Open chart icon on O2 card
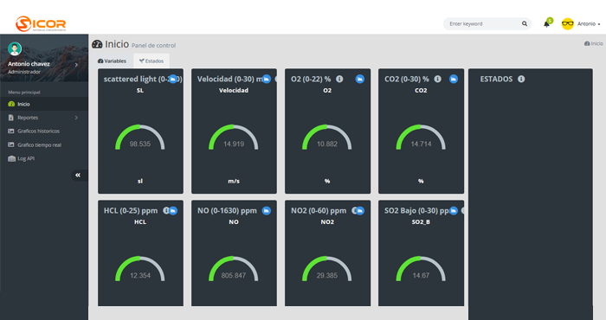 pos(360,79)
